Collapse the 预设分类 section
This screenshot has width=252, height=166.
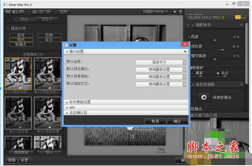point(8,28)
